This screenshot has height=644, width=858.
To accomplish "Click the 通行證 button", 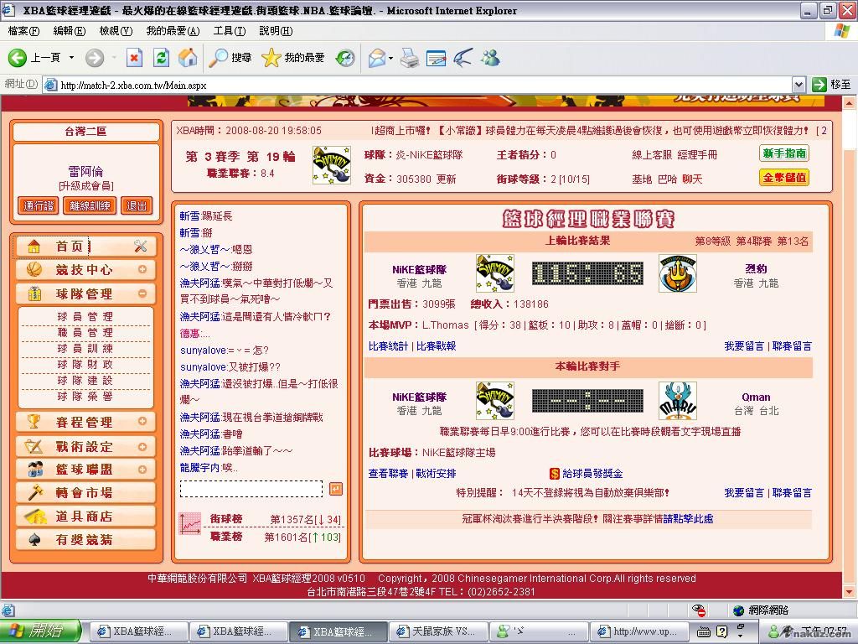I will click(39, 206).
